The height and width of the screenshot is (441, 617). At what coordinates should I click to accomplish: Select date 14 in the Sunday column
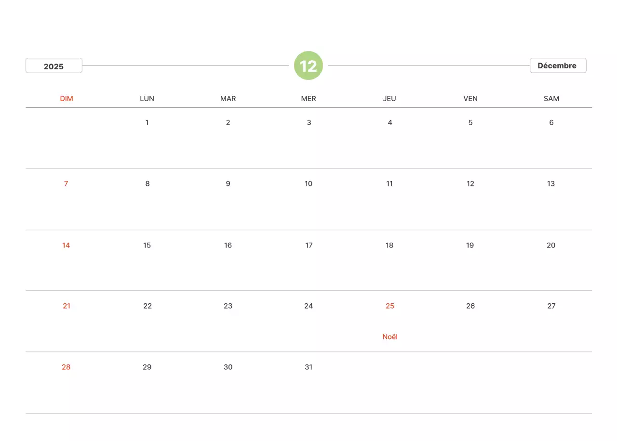(66, 246)
